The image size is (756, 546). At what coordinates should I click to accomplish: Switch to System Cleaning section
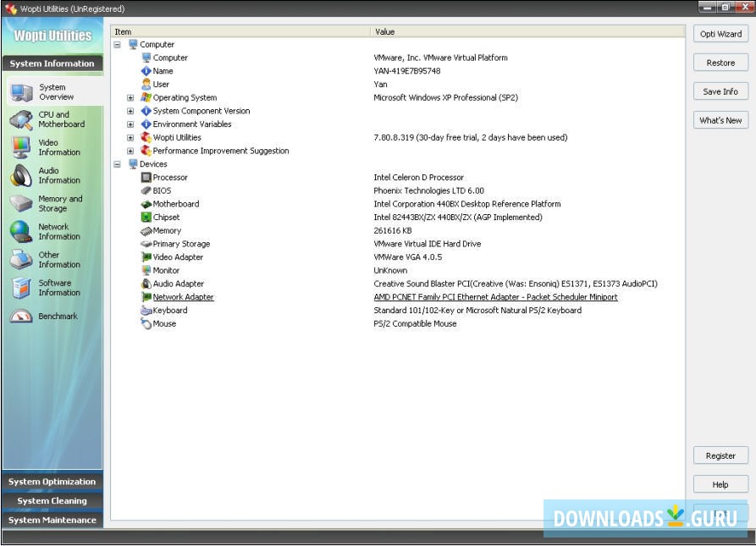(52, 500)
